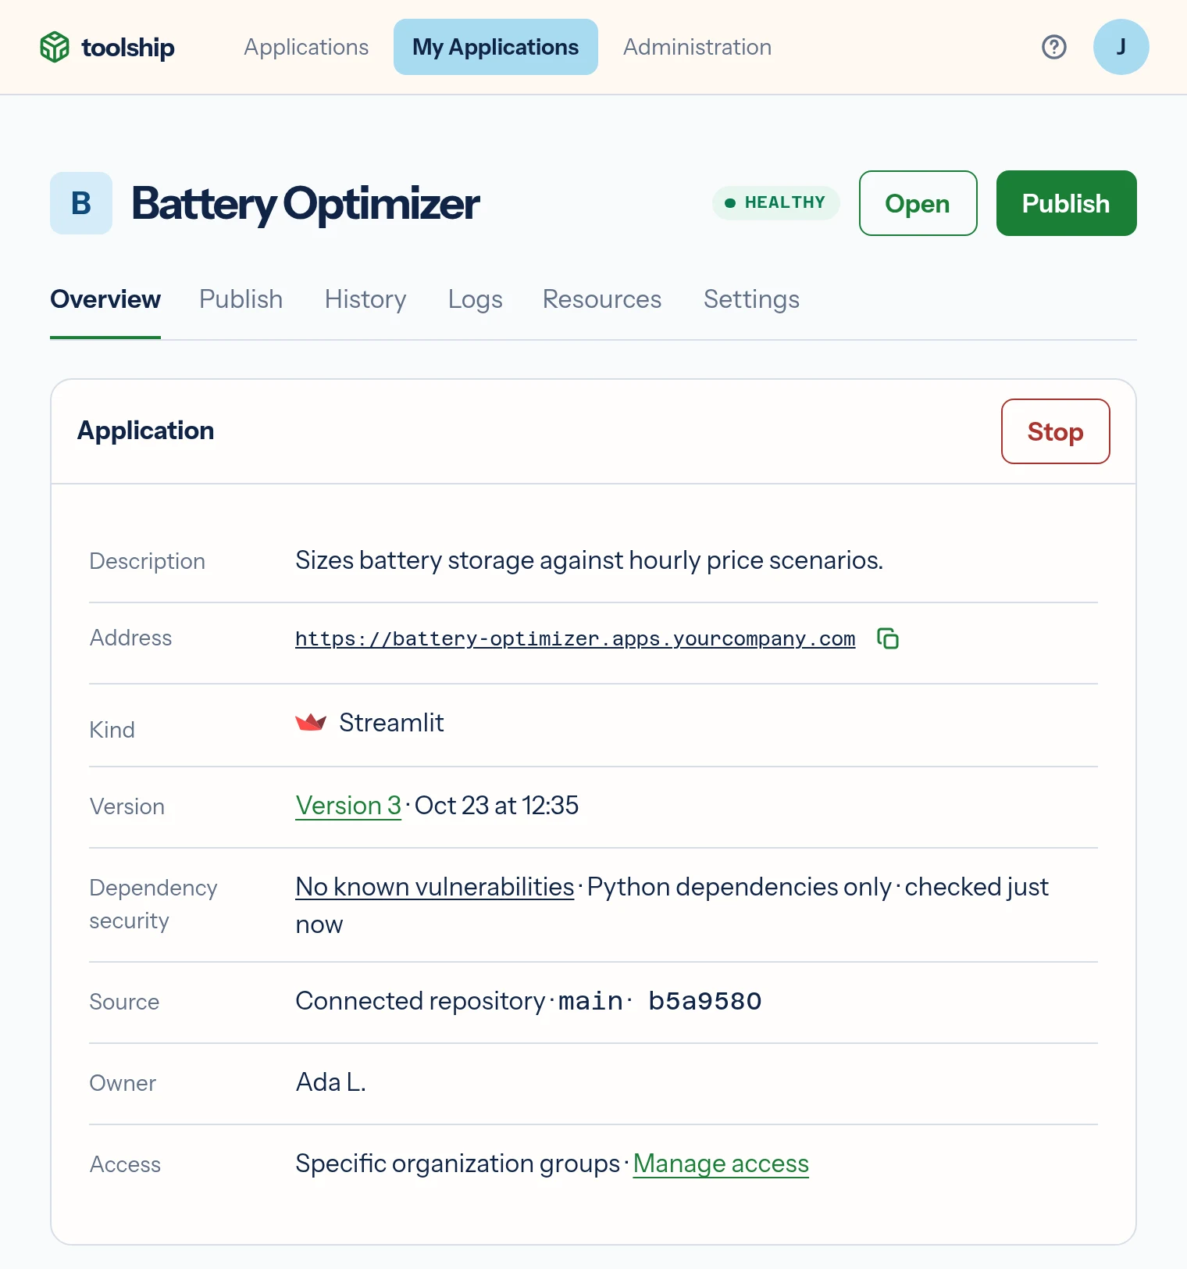1187x1269 pixels.
Task: Select My Applications in top navigation
Action: (x=496, y=47)
